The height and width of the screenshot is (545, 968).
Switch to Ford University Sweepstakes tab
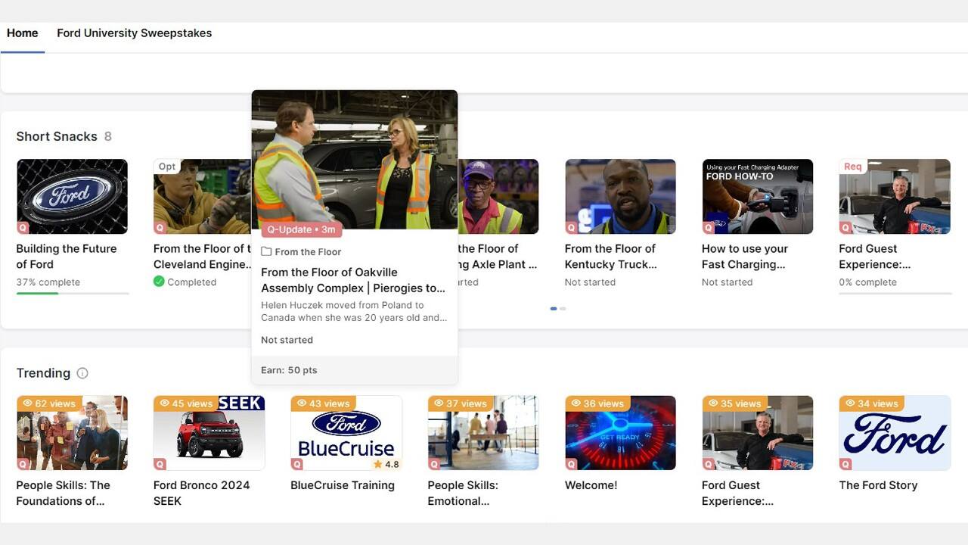[135, 33]
